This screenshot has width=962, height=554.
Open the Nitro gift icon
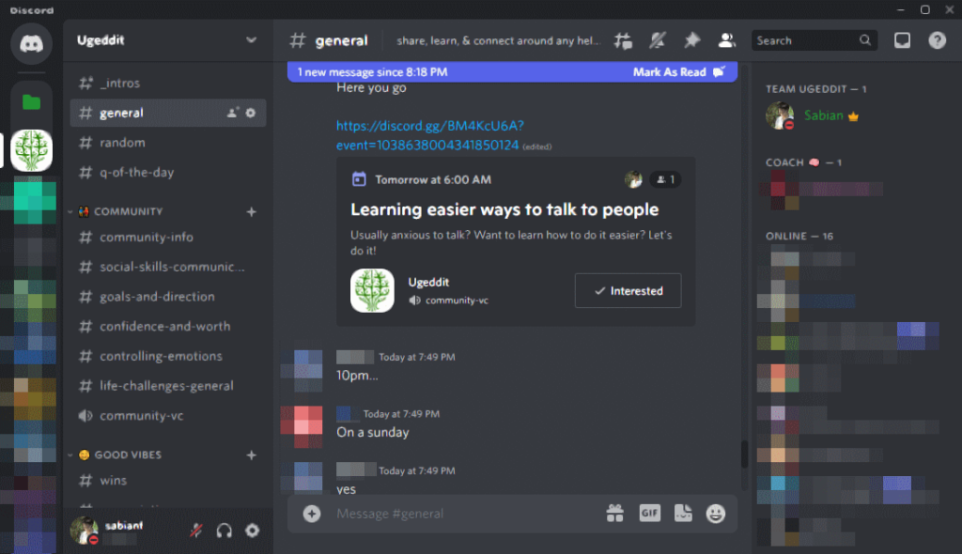(x=614, y=513)
